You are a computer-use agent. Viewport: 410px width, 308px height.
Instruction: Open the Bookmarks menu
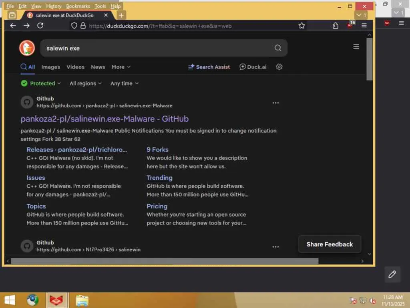(78, 6)
